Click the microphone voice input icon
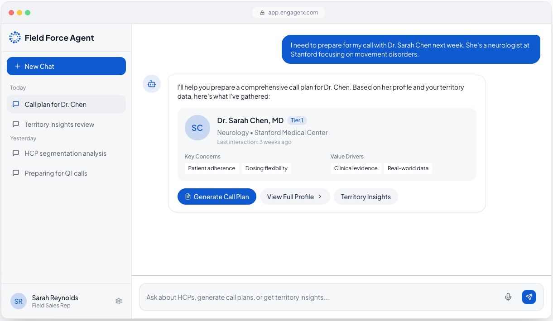Screen dimensions: 553x321 (x=508, y=297)
